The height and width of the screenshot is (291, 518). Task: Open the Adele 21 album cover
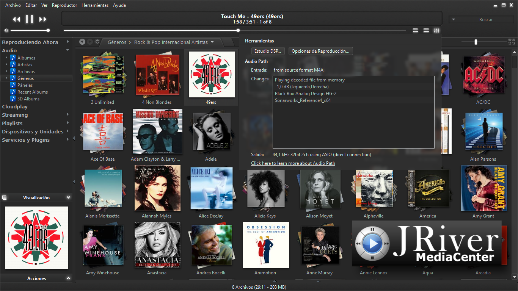tap(212, 131)
